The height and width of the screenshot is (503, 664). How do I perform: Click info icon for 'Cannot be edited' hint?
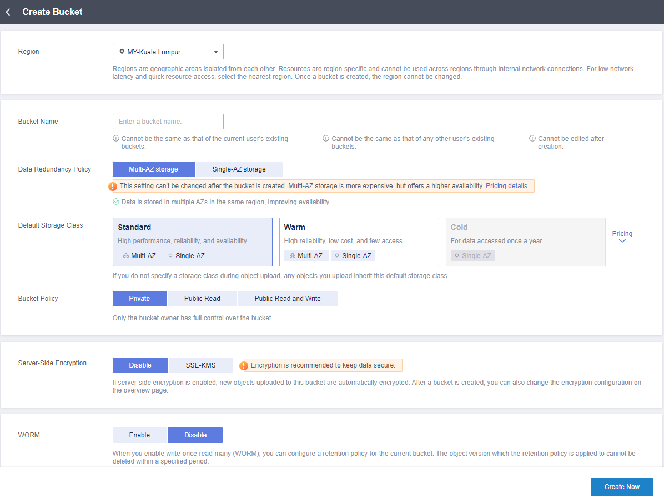click(x=532, y=138)
